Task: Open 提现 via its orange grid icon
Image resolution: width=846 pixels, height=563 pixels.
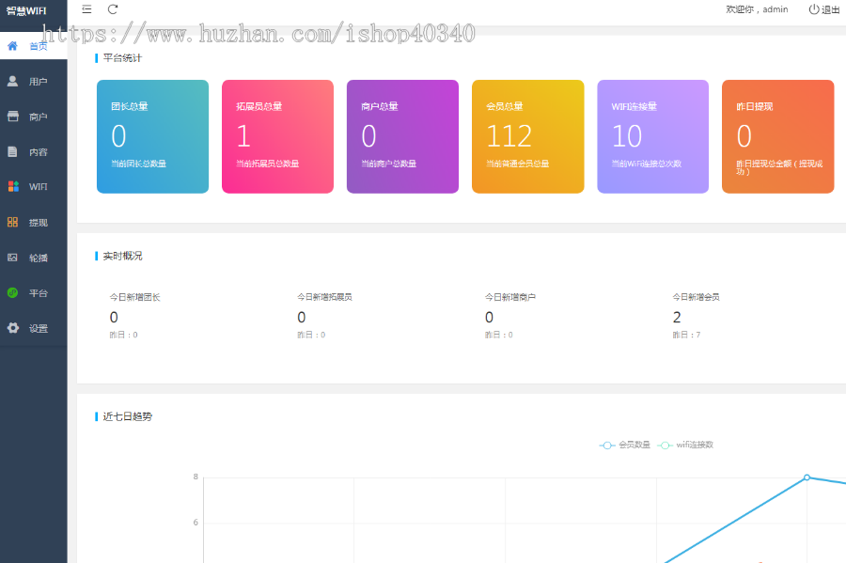Action: [x=12, y=222]
